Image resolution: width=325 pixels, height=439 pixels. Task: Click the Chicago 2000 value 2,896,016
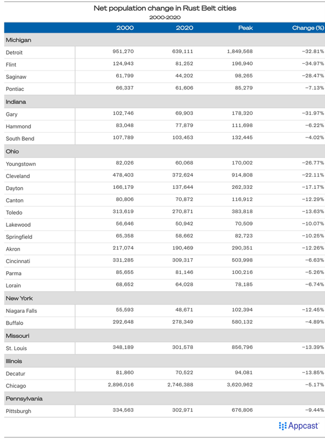pyautogui.click(x=120, y=385)
